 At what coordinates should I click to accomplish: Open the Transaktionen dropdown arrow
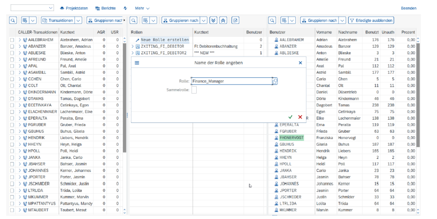click(x=79, y=20)
